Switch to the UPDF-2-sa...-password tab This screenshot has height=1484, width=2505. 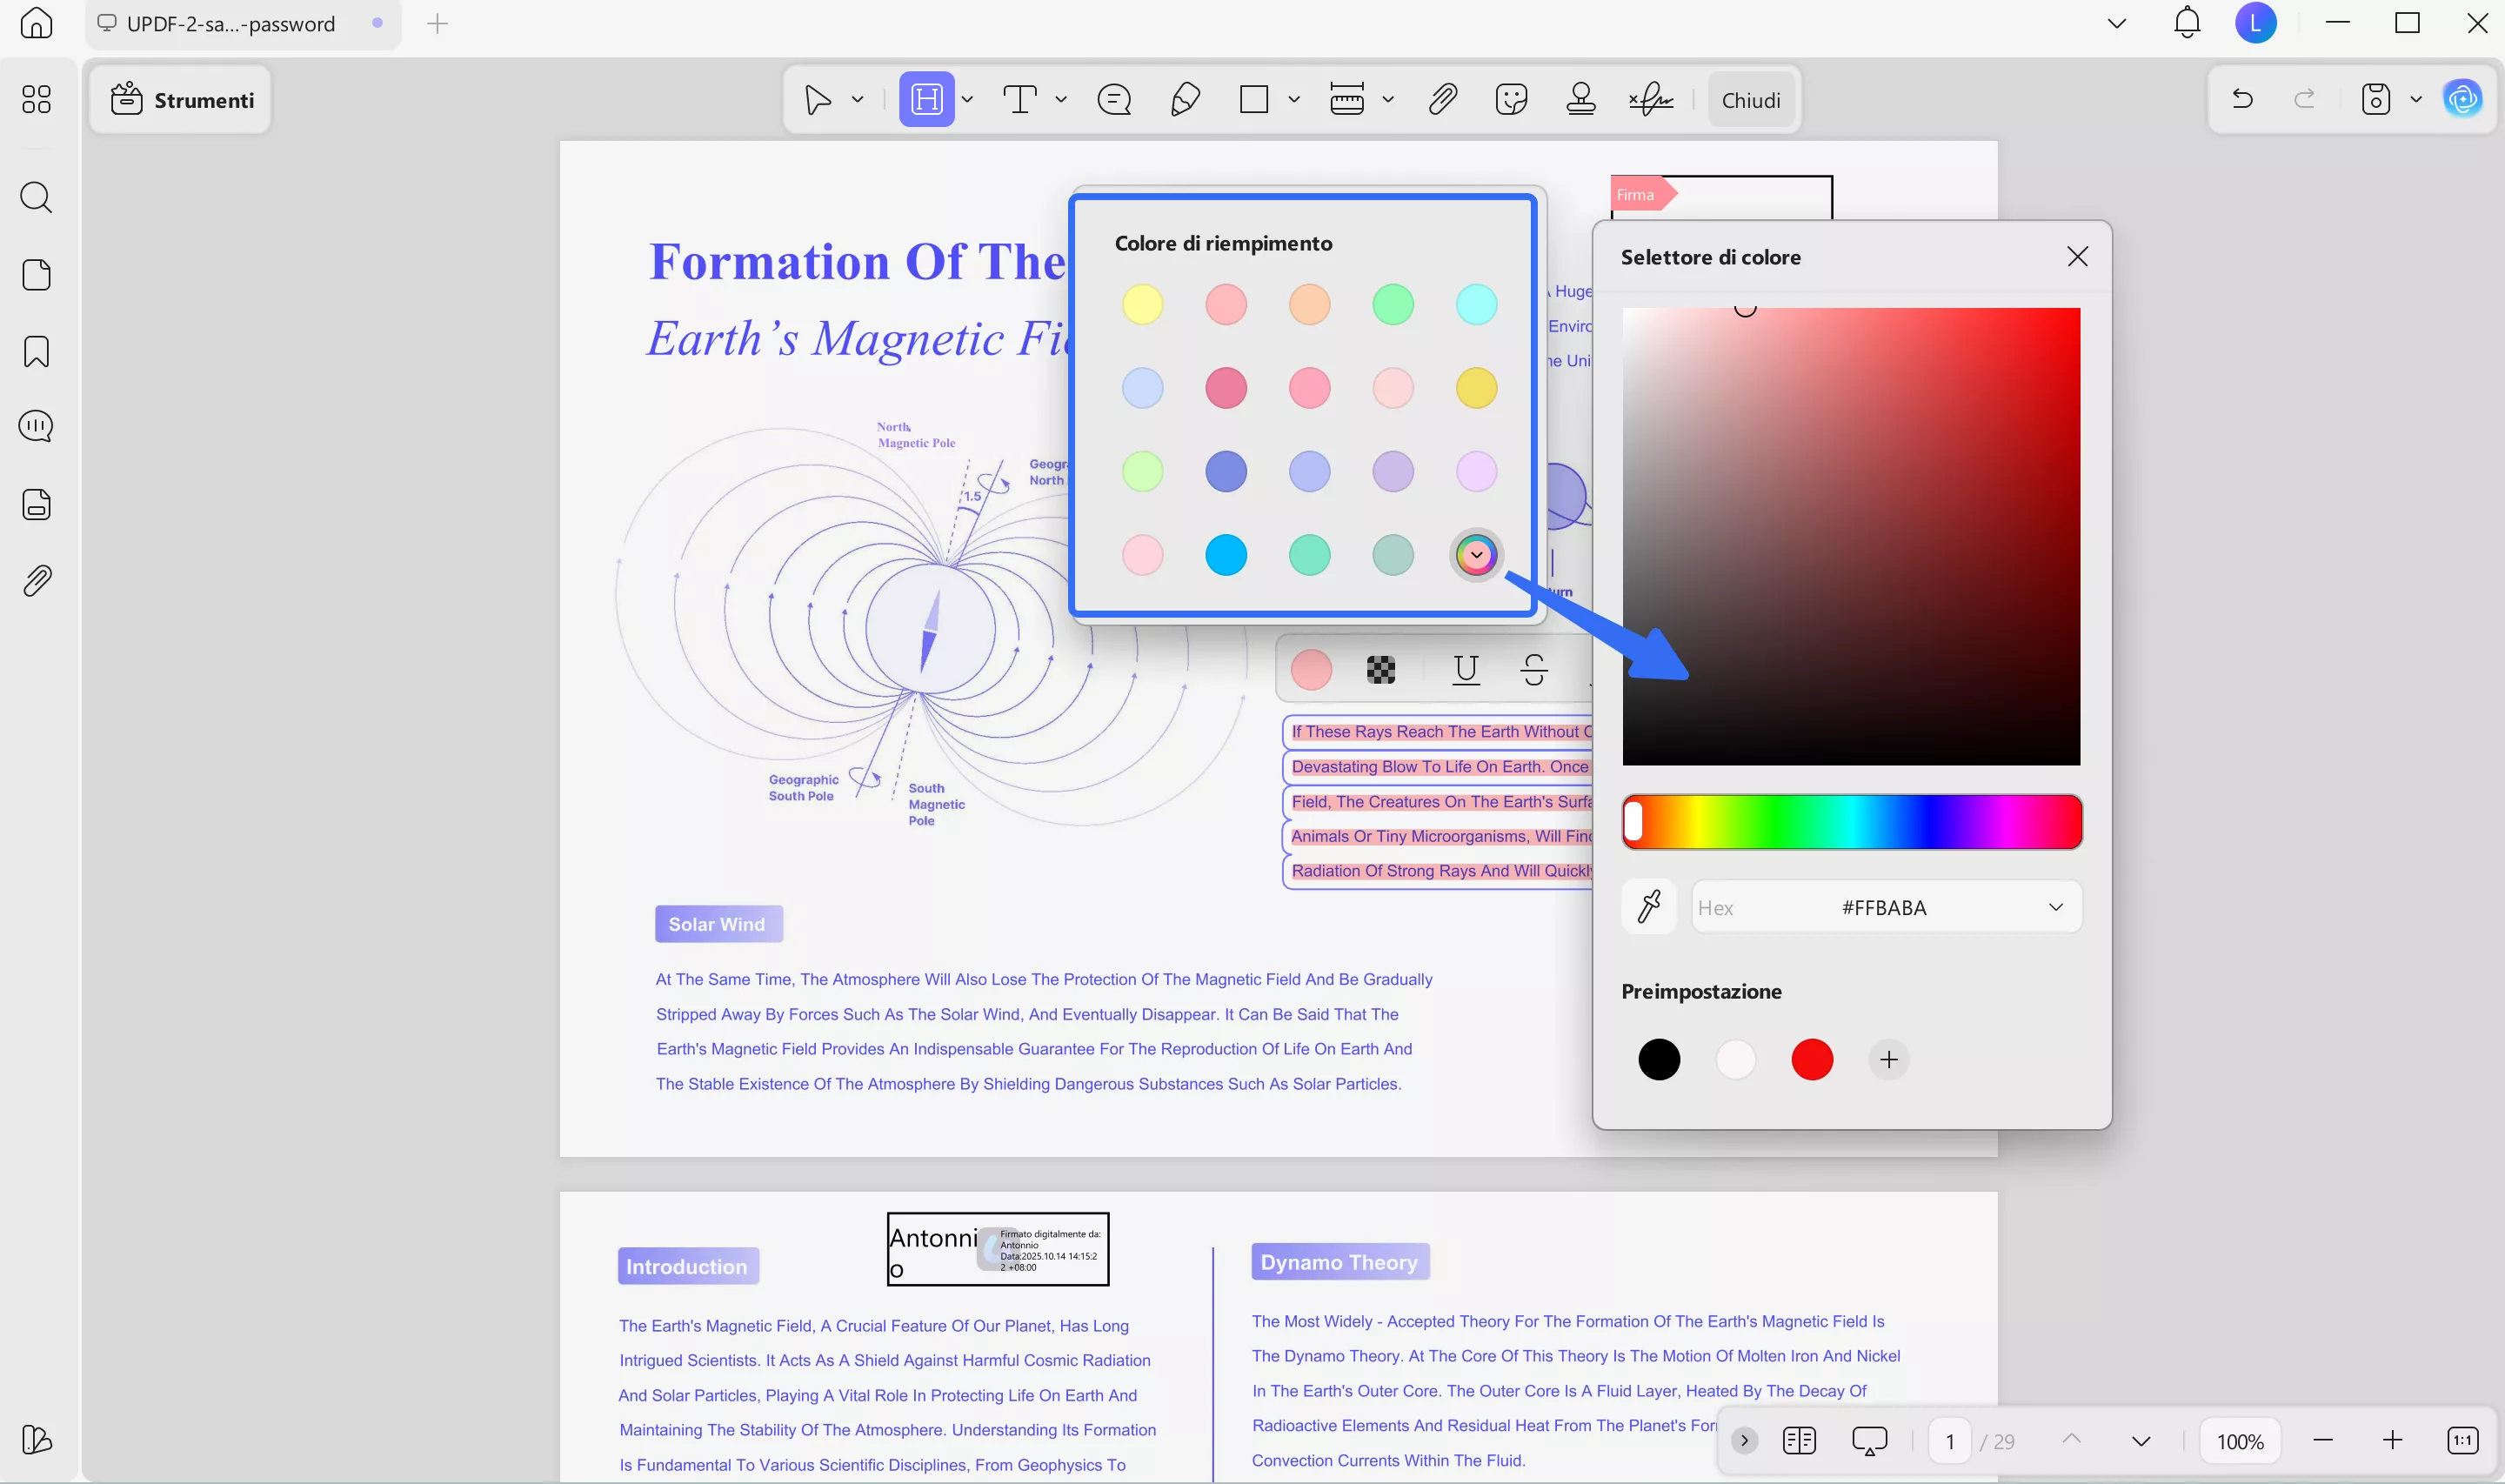230,24
